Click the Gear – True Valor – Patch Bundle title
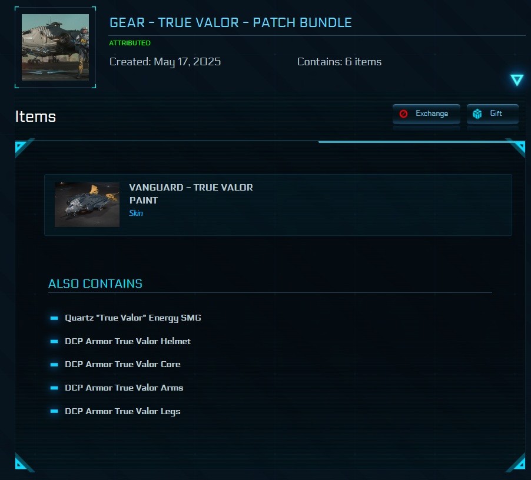 click(x=231, y=23)
